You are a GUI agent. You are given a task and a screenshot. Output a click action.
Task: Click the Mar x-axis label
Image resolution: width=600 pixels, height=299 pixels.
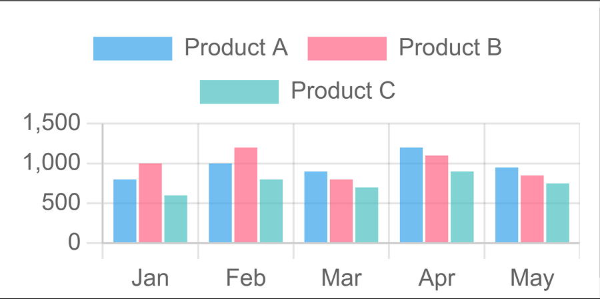341,278
